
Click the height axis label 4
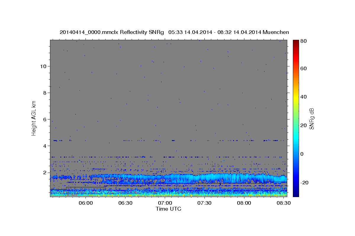coord(45,146)
